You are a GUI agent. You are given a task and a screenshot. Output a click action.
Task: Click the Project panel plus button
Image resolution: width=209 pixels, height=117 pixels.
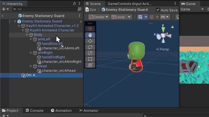4,116
